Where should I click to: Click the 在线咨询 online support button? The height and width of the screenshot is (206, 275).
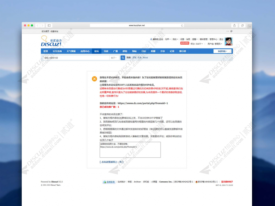coord(109,182)
